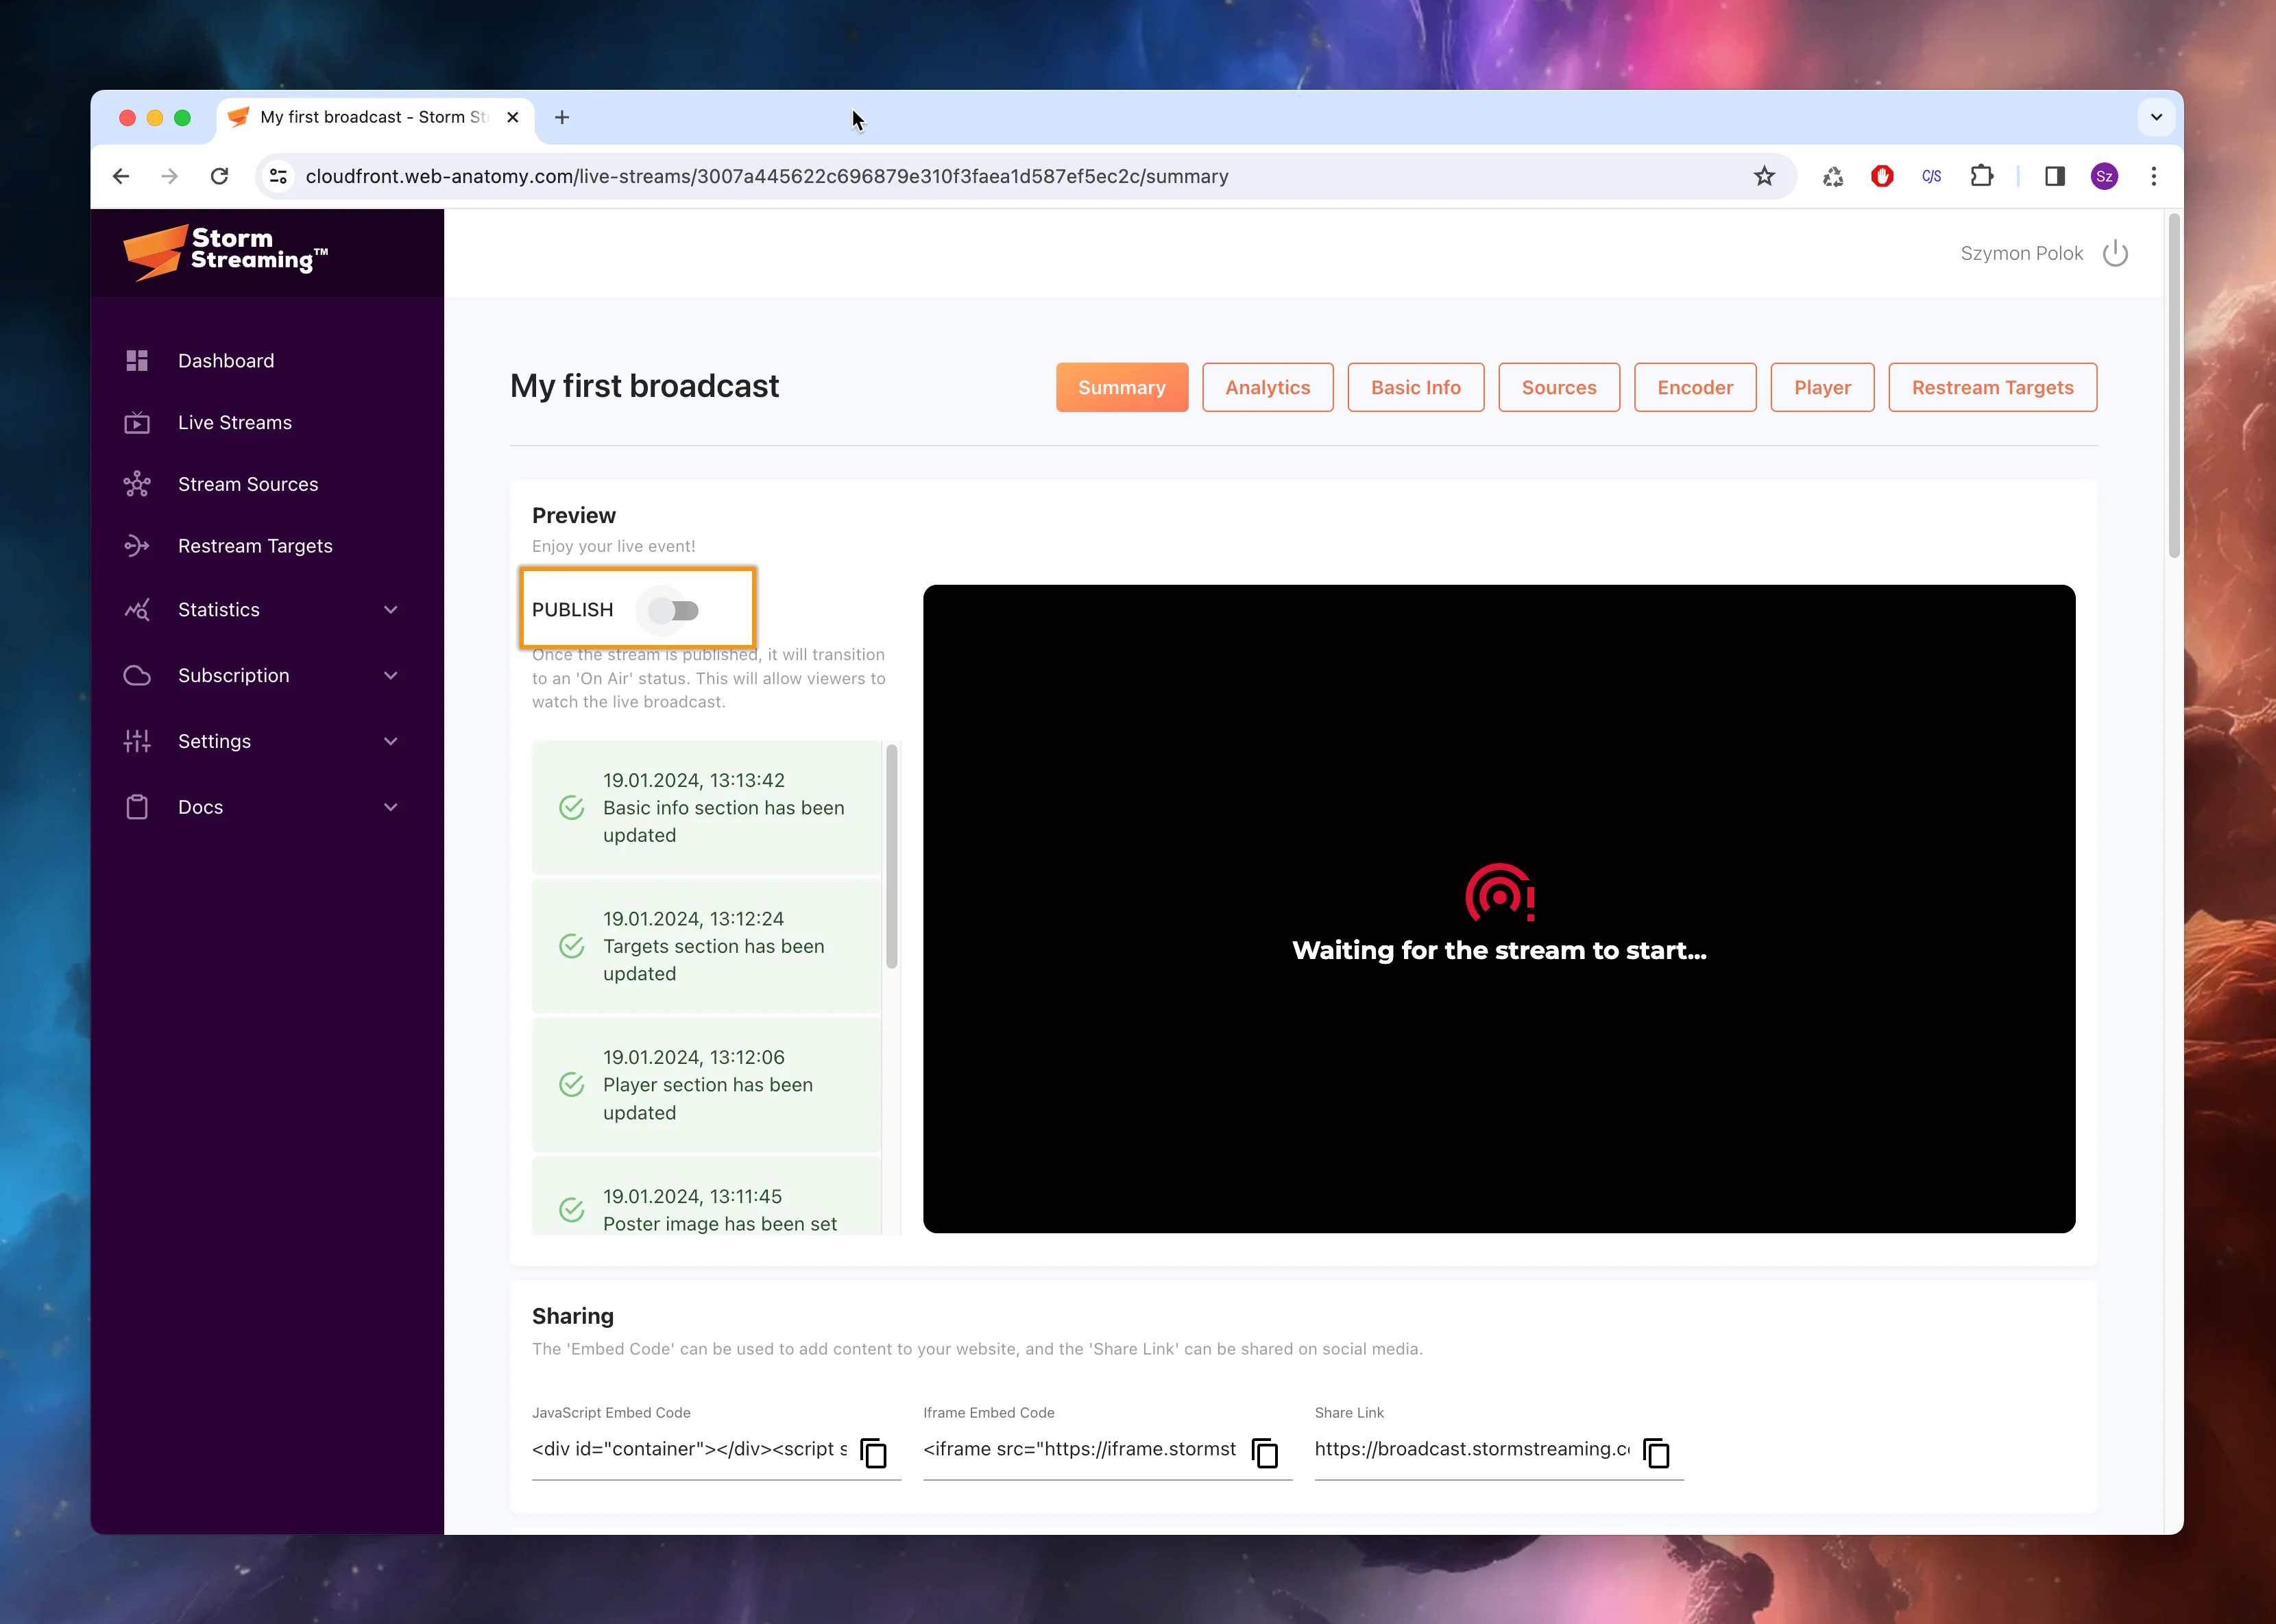
Task: Expand the Settings sidebar menu
Action: tap(391, 742)
